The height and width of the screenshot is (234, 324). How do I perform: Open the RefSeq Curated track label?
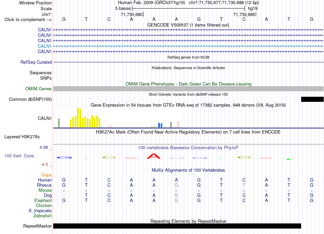(x=36, y=62)
